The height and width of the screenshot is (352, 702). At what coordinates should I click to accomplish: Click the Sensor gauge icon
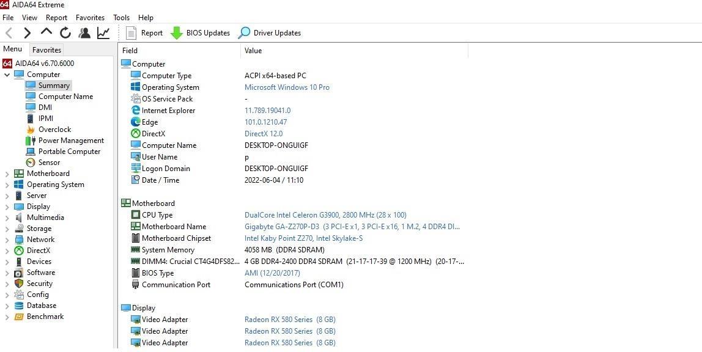pyautogui.click(x=31, y=163)
